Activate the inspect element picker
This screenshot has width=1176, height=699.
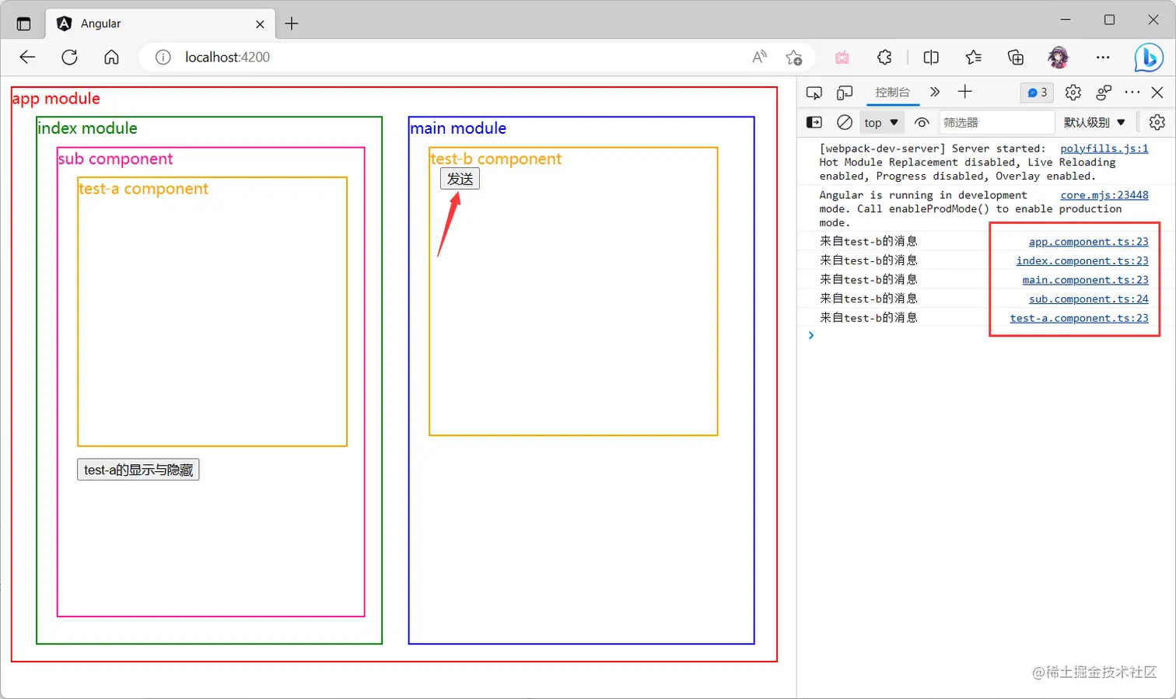(814, 93)
